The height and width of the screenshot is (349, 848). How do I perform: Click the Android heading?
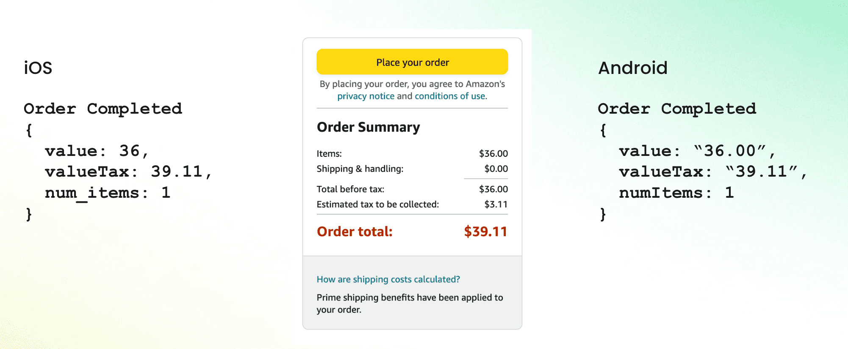pyautogui.click(x=632, y=68)
